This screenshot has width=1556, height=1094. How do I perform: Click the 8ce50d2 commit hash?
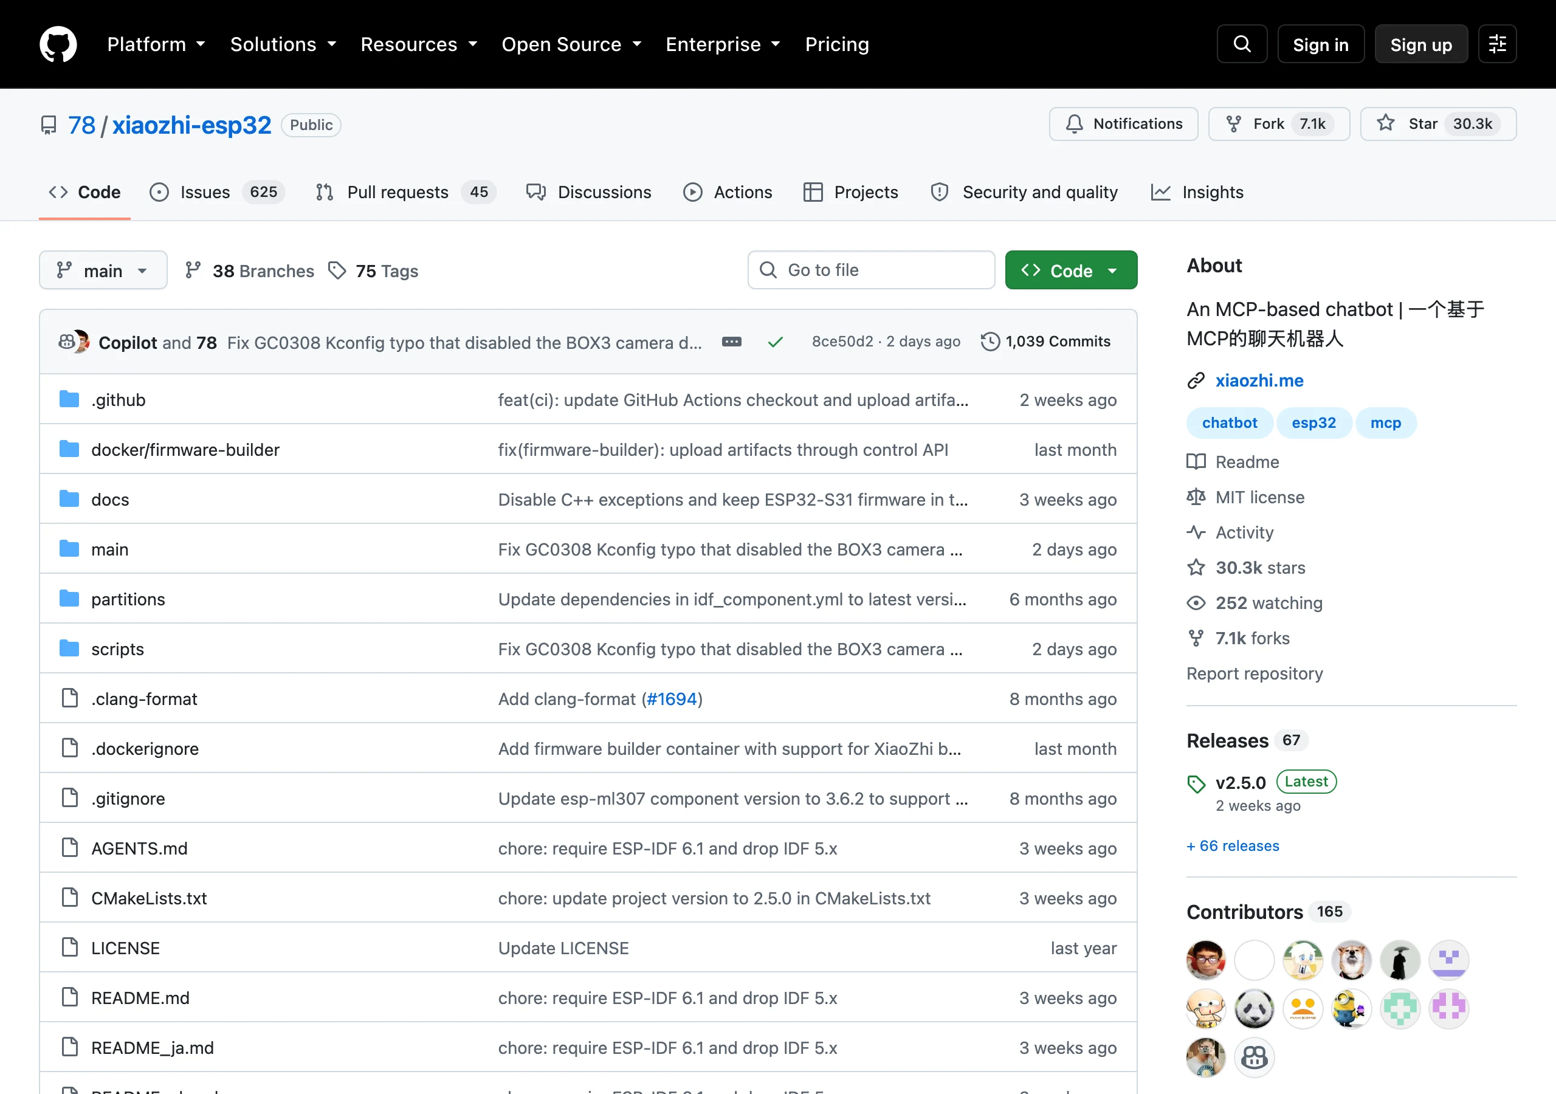(842, 342)
